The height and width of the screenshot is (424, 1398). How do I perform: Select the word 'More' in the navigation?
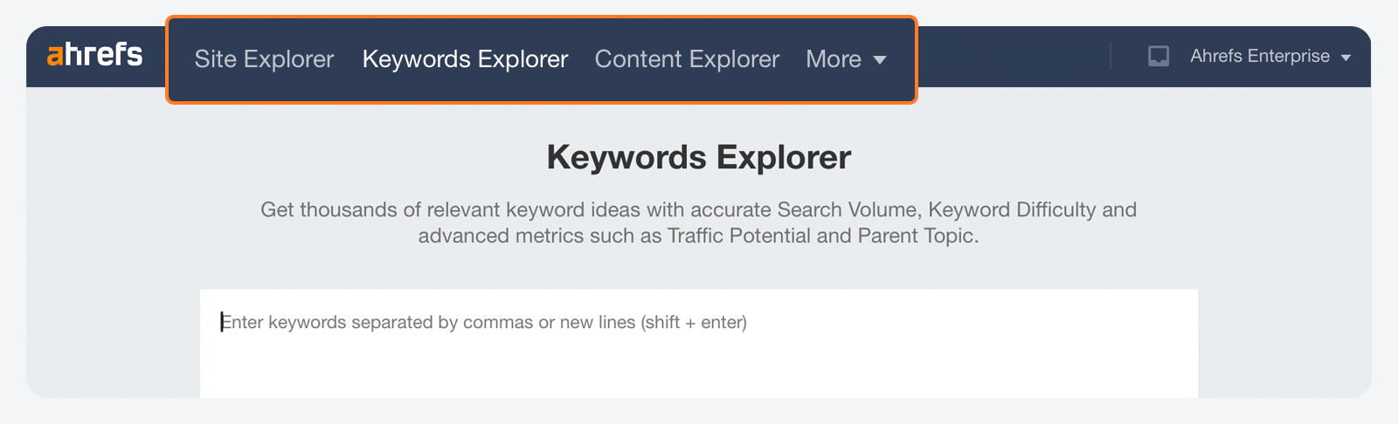click(834, 59)
